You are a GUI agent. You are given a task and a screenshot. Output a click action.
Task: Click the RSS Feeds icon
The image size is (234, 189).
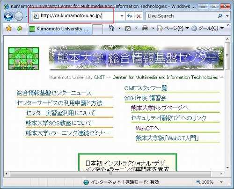128,29
